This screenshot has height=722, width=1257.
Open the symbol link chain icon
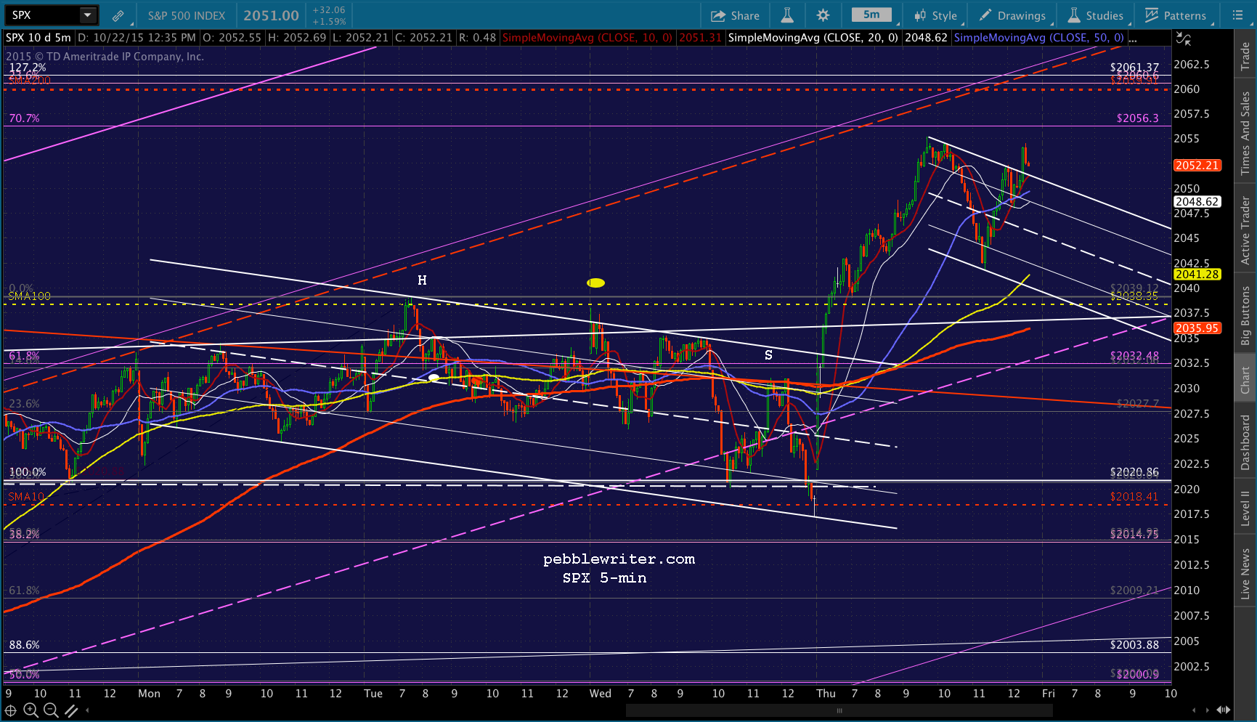[118, 15]
